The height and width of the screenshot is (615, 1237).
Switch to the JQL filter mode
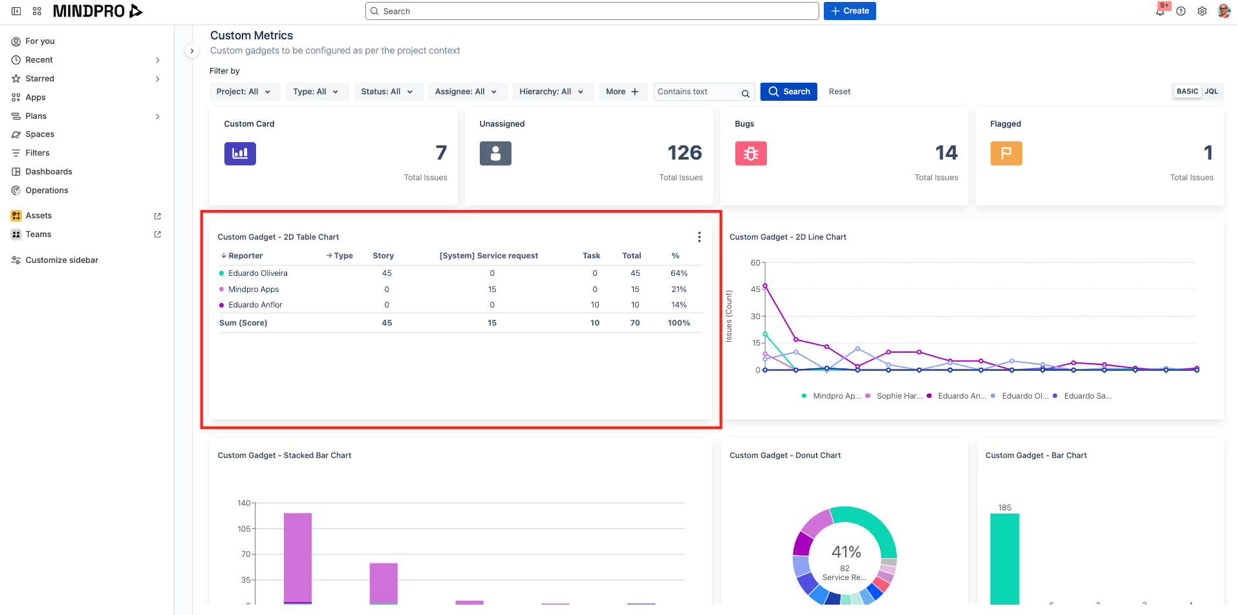[1211, 91]
